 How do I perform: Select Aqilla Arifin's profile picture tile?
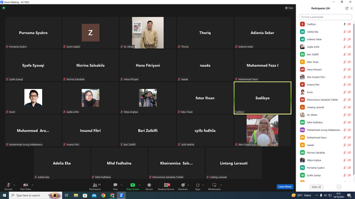90,98
